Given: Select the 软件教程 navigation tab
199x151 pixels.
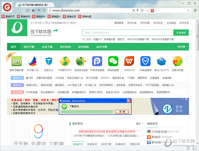Looking at the screenshot, I should click(84, 47).
